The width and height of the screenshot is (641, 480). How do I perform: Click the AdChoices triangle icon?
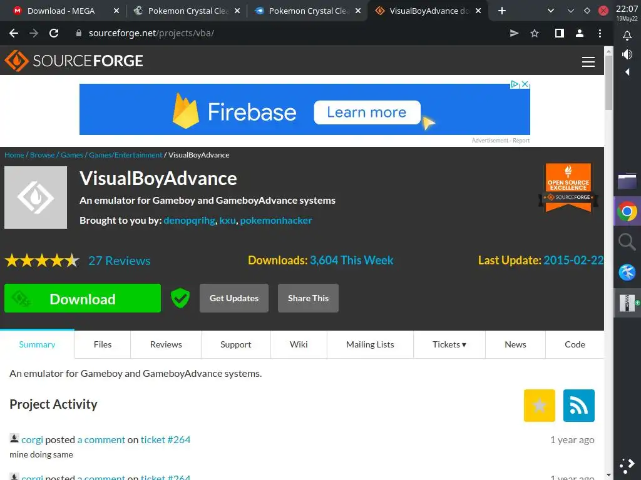[x=515, y=84]
